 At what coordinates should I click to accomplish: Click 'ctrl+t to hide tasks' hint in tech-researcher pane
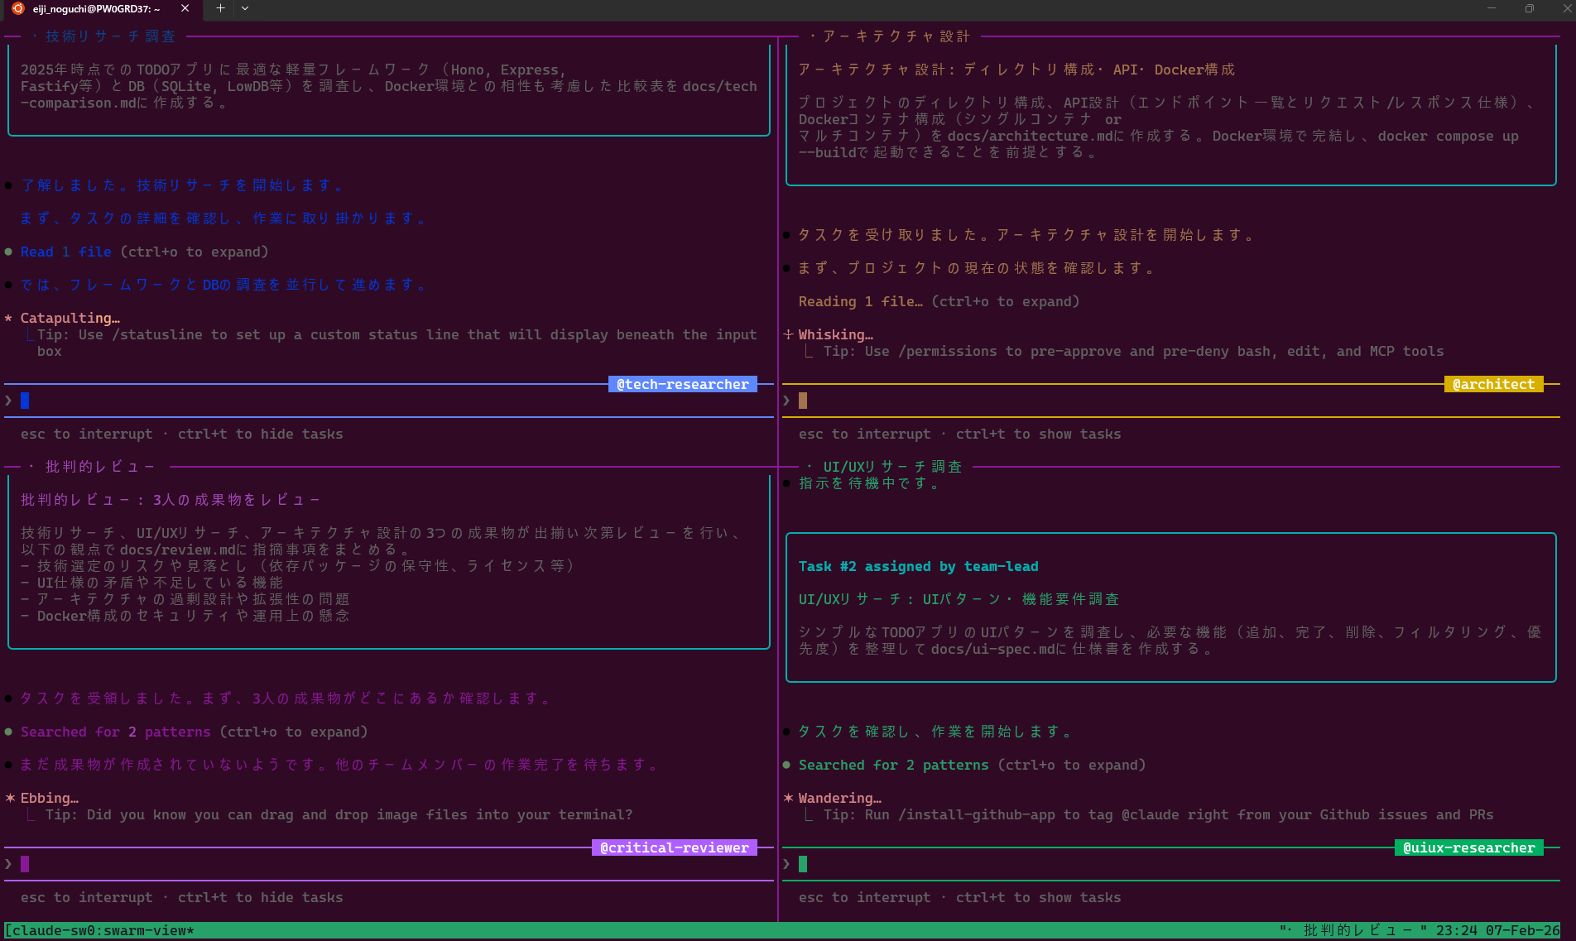[x=260, y=434]
